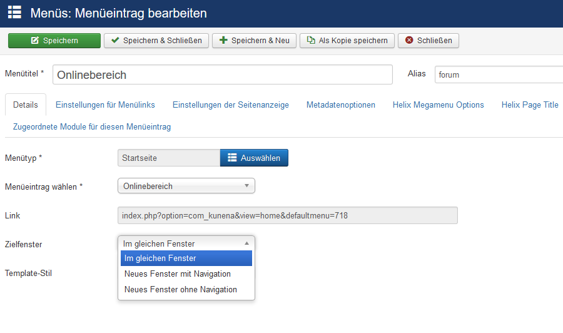Click the checkmark Speichern & Schließen button
The width and height of the screenshot is (563, 333).
click(x=156, y=41)
